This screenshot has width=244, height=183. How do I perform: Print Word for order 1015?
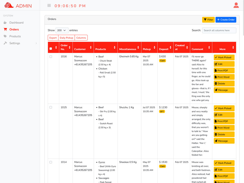[x=224, y=128]
